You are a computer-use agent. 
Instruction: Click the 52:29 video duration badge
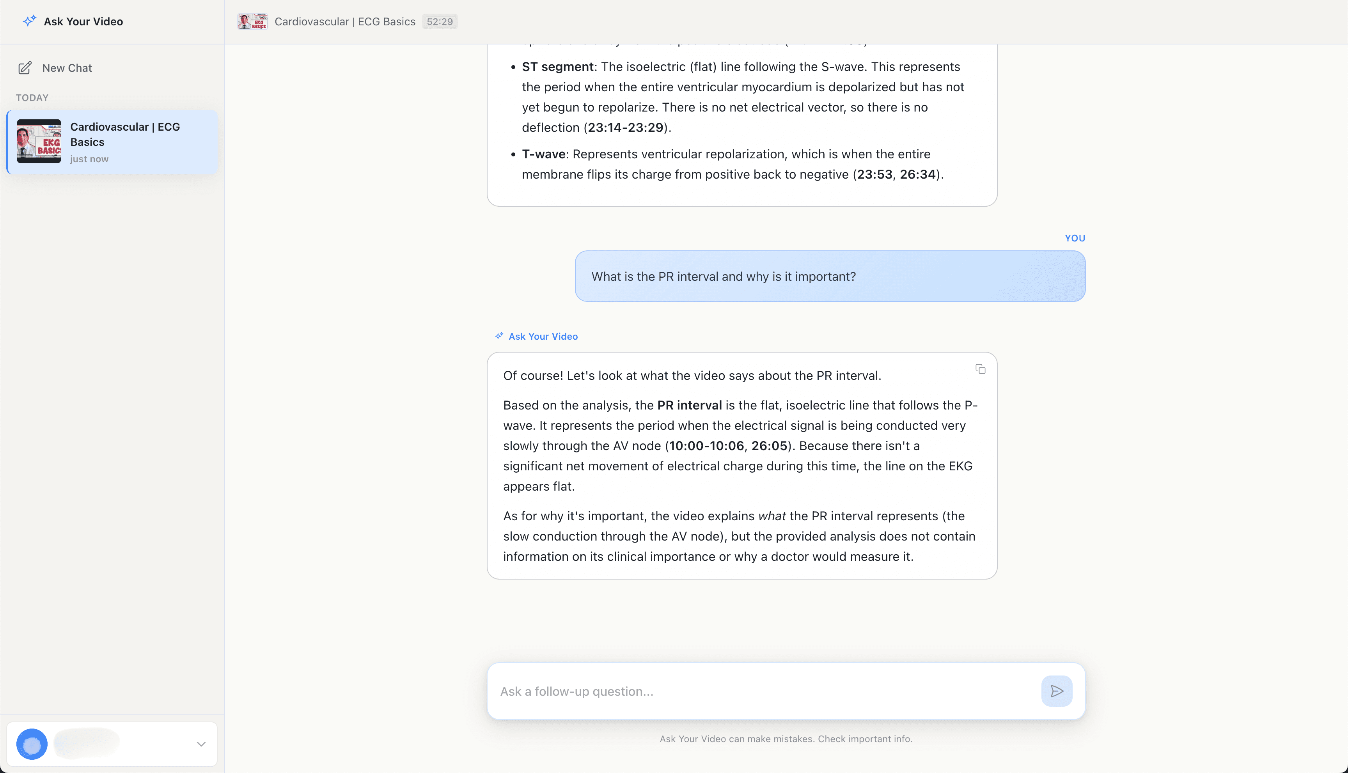coord(440,22)
